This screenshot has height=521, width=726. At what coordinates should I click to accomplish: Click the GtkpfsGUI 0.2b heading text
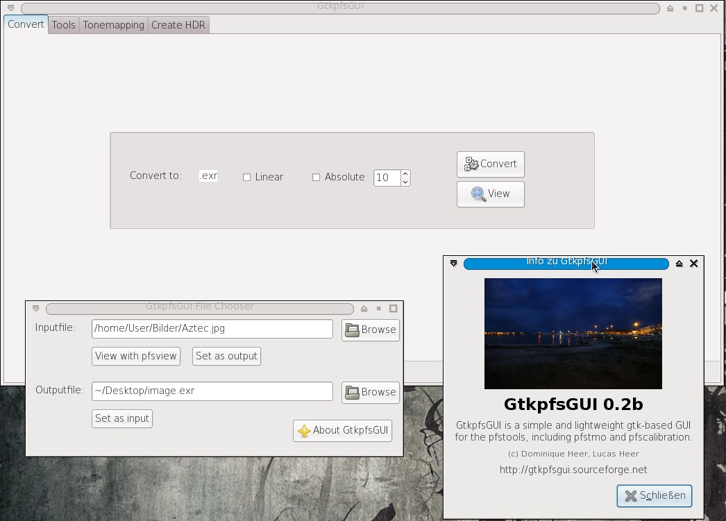pos(573,404)
